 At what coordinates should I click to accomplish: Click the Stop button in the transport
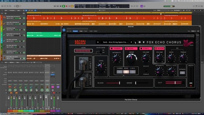click(x=61, y=6)
